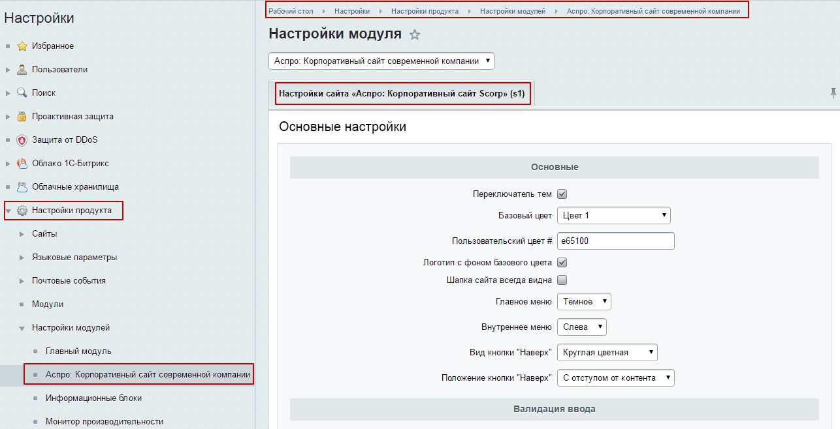Click the Защита от DDoS shield icon
Screen dimensions: 840x429
(x=22, y=140)
